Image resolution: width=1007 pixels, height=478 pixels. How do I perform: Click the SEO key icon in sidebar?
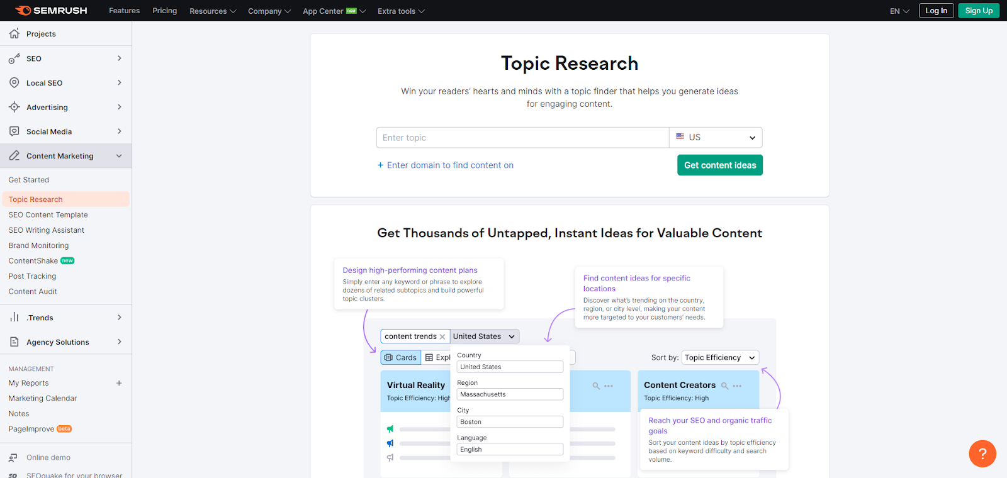point(14,58)
